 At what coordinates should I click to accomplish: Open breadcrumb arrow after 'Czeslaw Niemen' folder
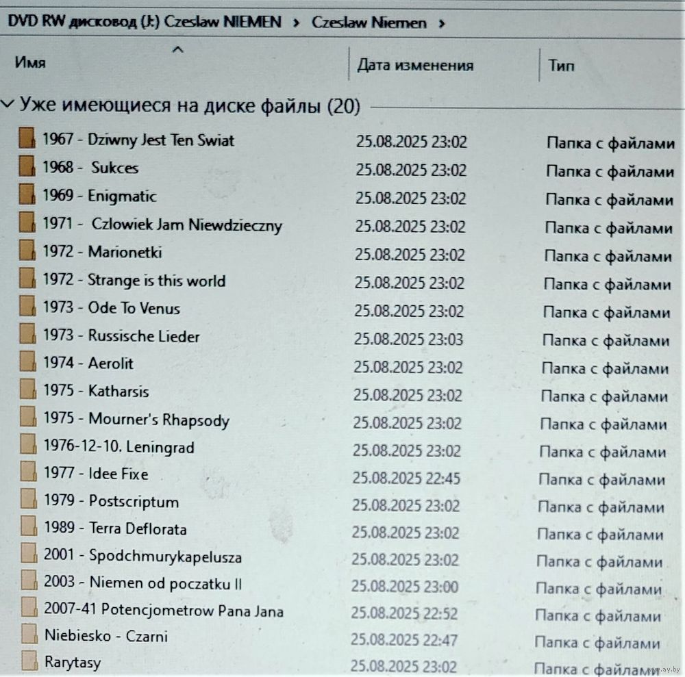442,23
